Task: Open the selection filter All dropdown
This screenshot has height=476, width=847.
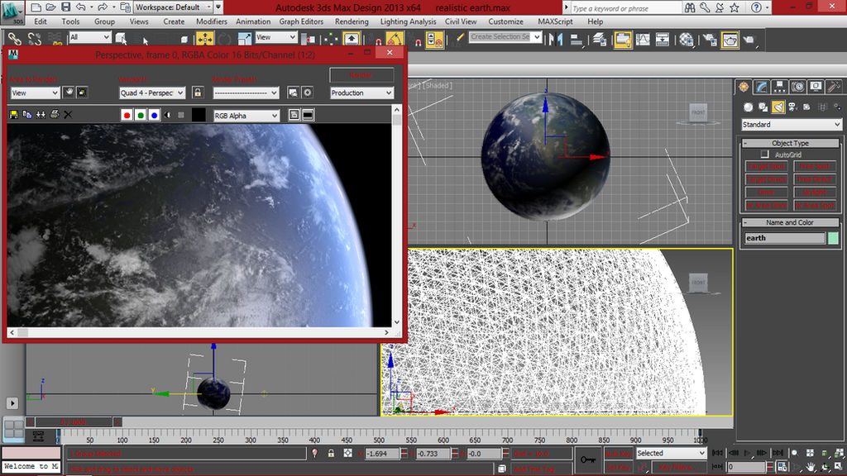Action: [x=89, y=37]
